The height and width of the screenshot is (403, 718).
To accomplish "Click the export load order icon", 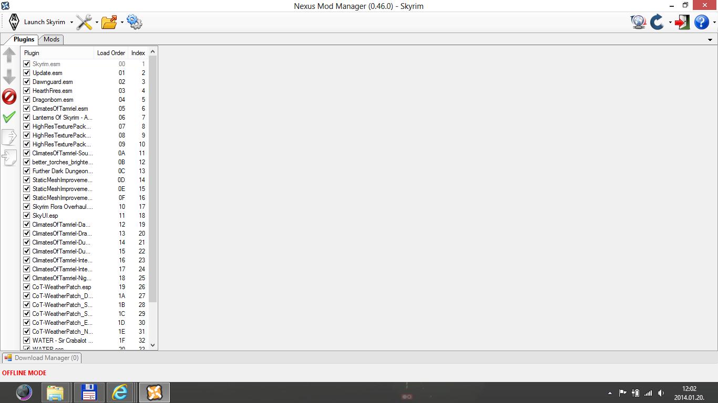I will click(9, 137).
